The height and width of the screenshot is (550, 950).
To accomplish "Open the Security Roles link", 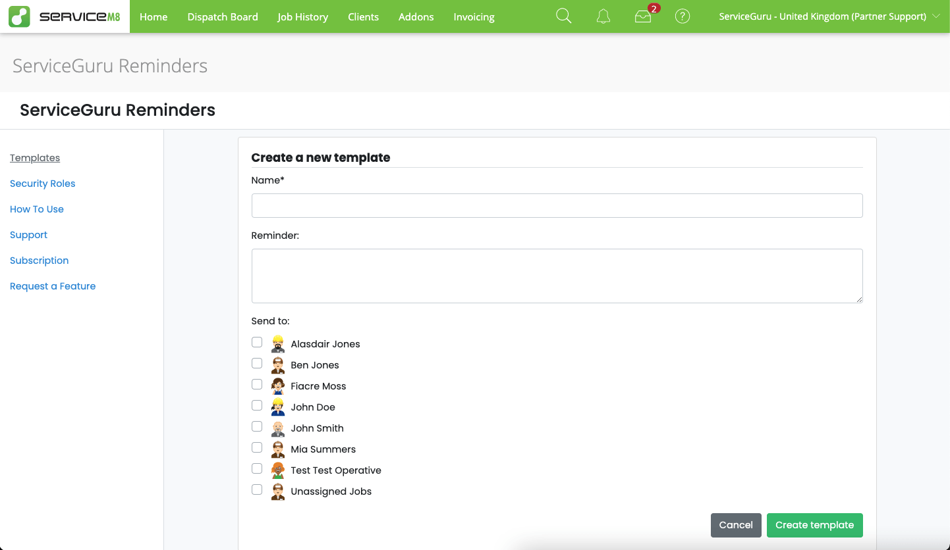I will tap(43, 184).
